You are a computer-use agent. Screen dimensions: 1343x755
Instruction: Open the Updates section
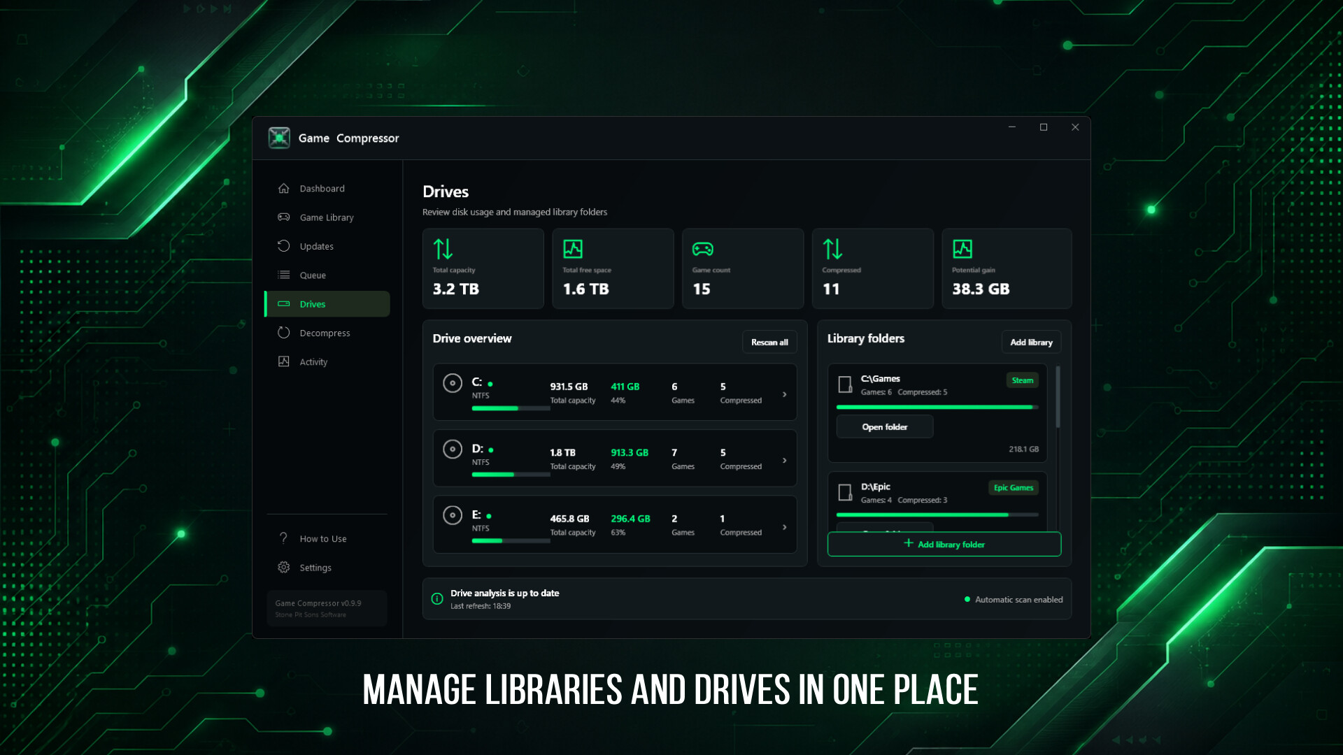click(x=327, y=246)
